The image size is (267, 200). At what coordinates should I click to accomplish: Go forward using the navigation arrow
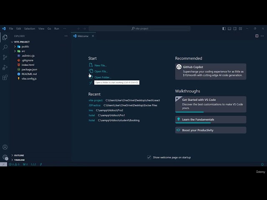[84, 29]
